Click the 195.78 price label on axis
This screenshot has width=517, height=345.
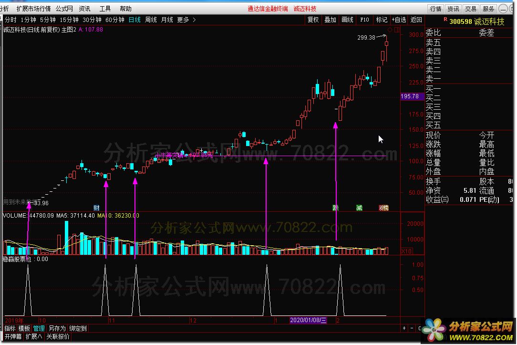[x=410, y=96]
